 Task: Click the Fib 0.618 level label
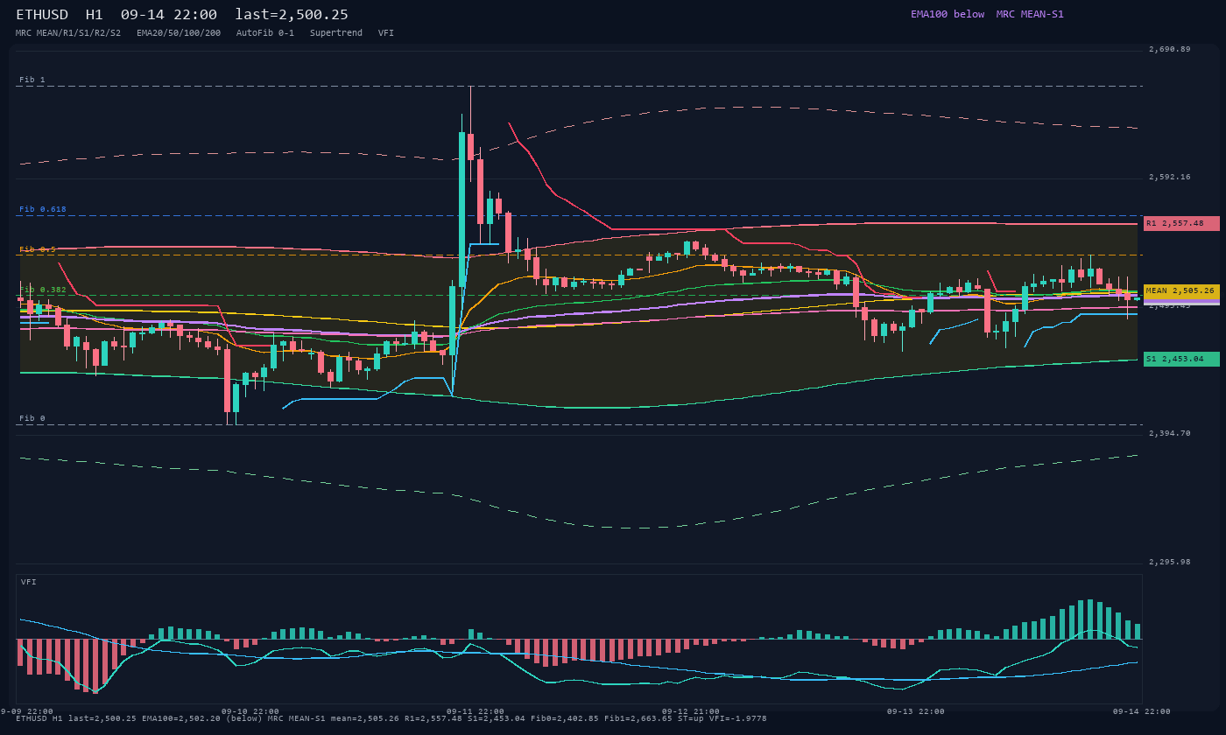point(43,209)
